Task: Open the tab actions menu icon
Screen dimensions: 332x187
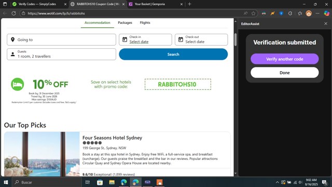Action: coord(5,4)
